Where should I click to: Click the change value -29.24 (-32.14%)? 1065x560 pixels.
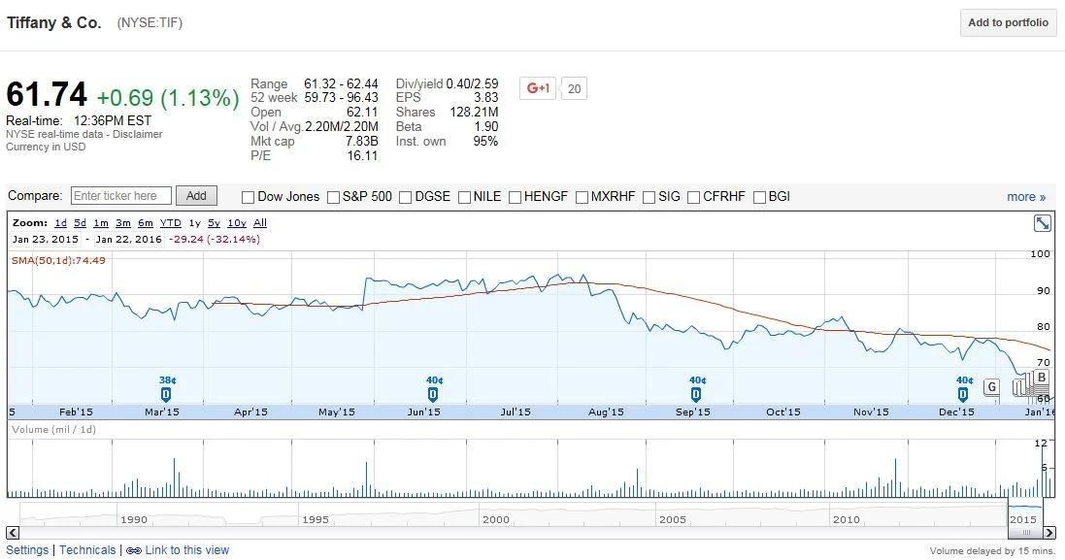(x=215, y=239)
